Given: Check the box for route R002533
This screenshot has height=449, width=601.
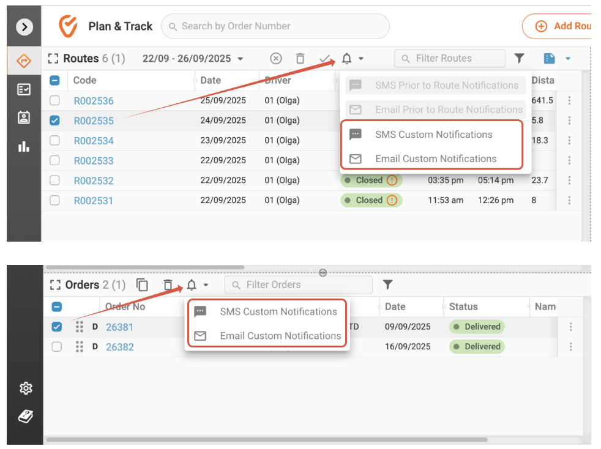Looking at the screenshot, I should pyautogui.click(x=55, y=160).
